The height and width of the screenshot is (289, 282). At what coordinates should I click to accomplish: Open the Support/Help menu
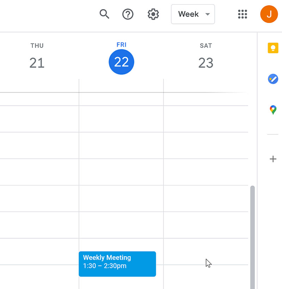click(x=128, y=14)
